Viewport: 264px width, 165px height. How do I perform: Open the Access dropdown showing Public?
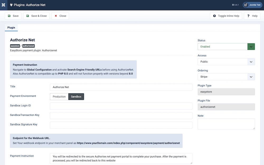tap(226, 62)
